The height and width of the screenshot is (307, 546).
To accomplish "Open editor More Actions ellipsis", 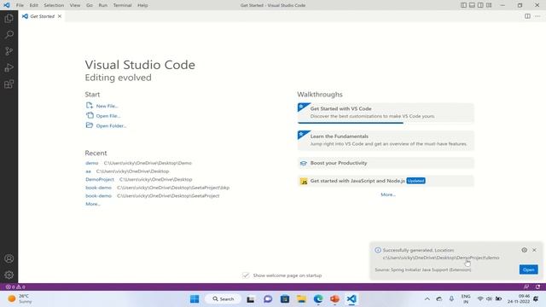I will pyautogui.click(x=537, y=16).
